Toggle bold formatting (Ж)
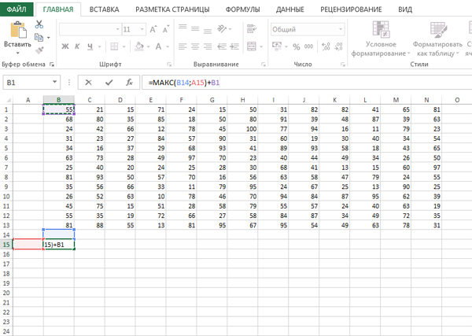 tap(65, 47)
